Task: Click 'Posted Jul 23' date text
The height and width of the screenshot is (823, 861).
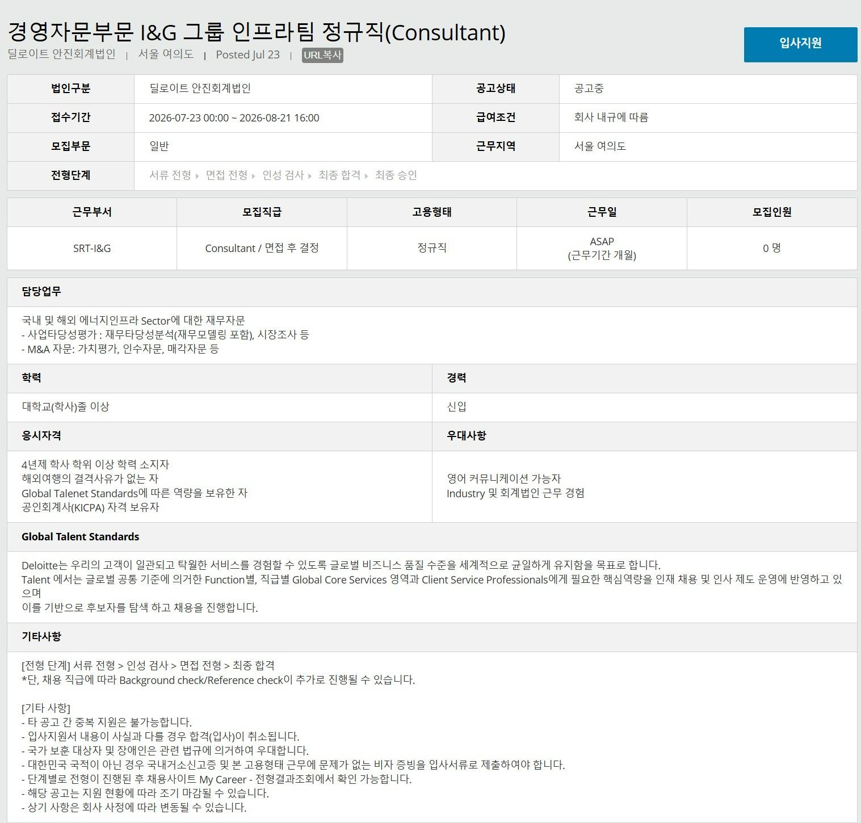Action: tap(247, 54)
